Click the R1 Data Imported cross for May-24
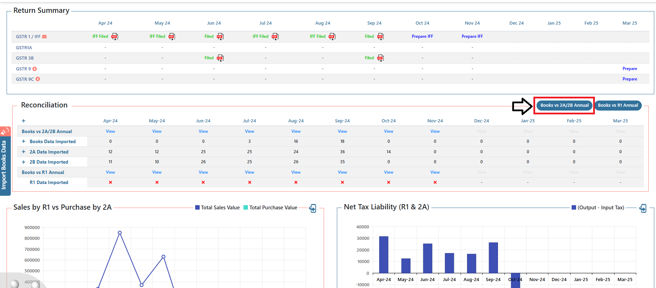 [157, 182]
